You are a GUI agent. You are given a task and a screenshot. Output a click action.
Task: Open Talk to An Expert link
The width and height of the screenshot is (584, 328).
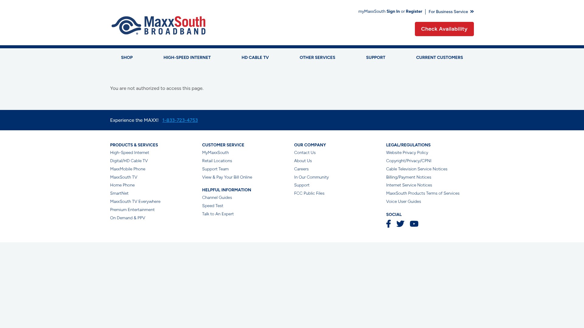(x=218, y=214)
